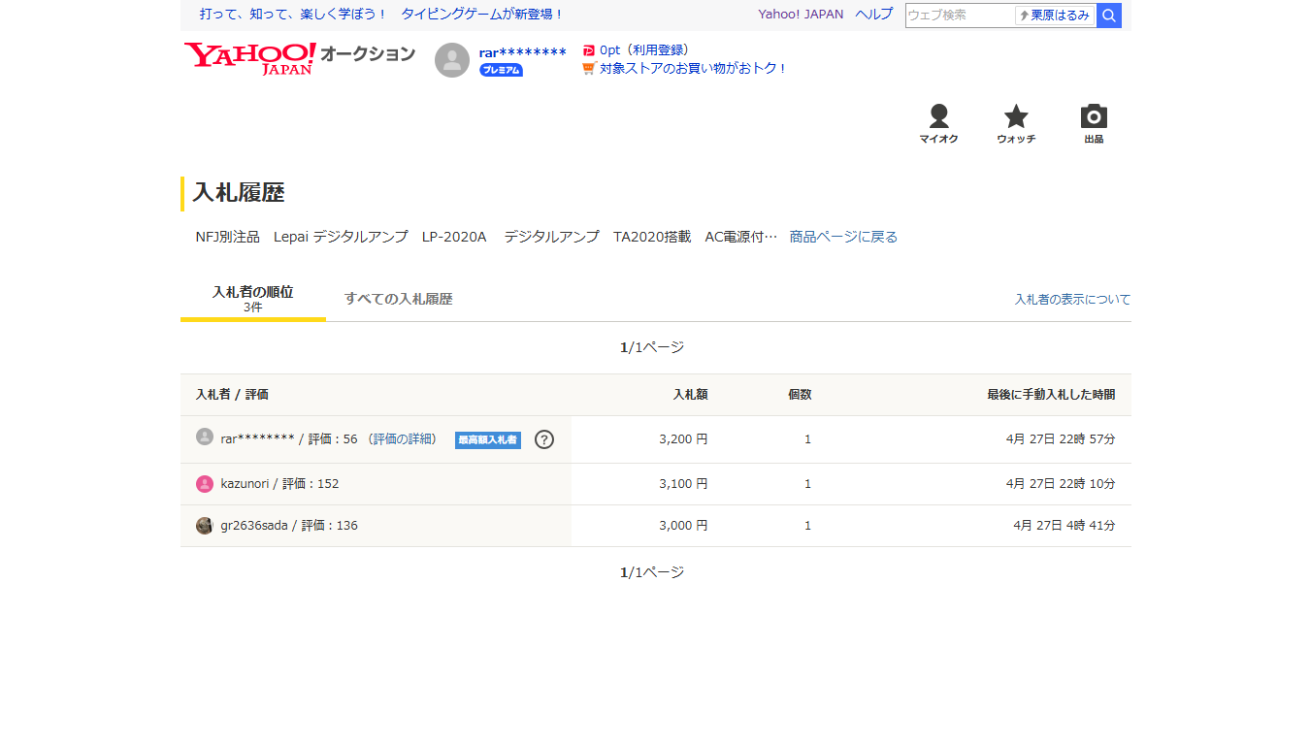The image size is (1310, 745).
Task: Click the 栗原はるみ search suggestion button
Action: point(1055,16)
